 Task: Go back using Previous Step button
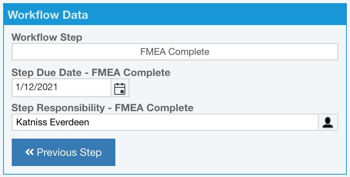click(x=64, y=152)
